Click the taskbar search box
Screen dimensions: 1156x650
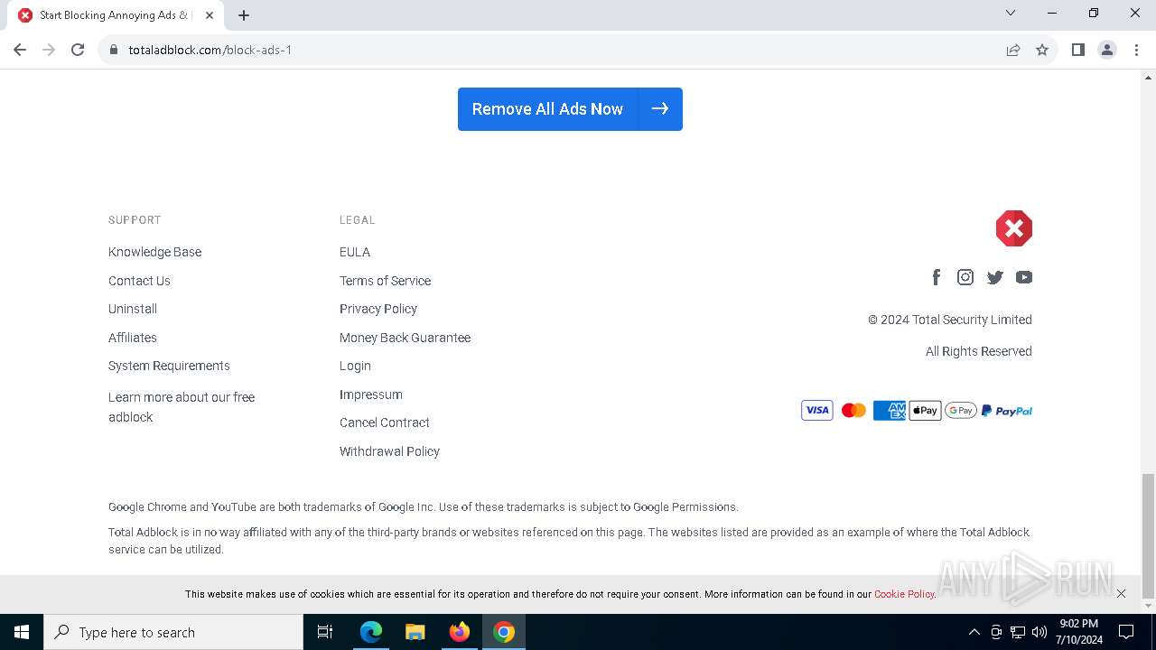pyautogui.click(x=173, y=632)
